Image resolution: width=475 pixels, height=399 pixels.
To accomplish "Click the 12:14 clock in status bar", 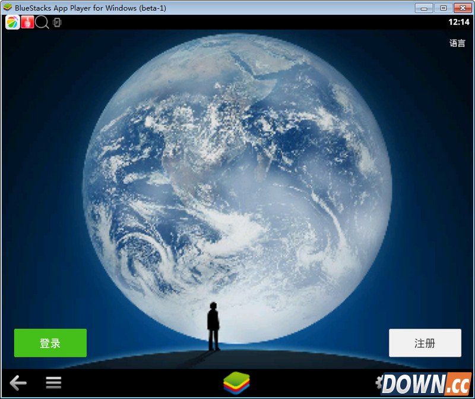I will click(458, 22).
